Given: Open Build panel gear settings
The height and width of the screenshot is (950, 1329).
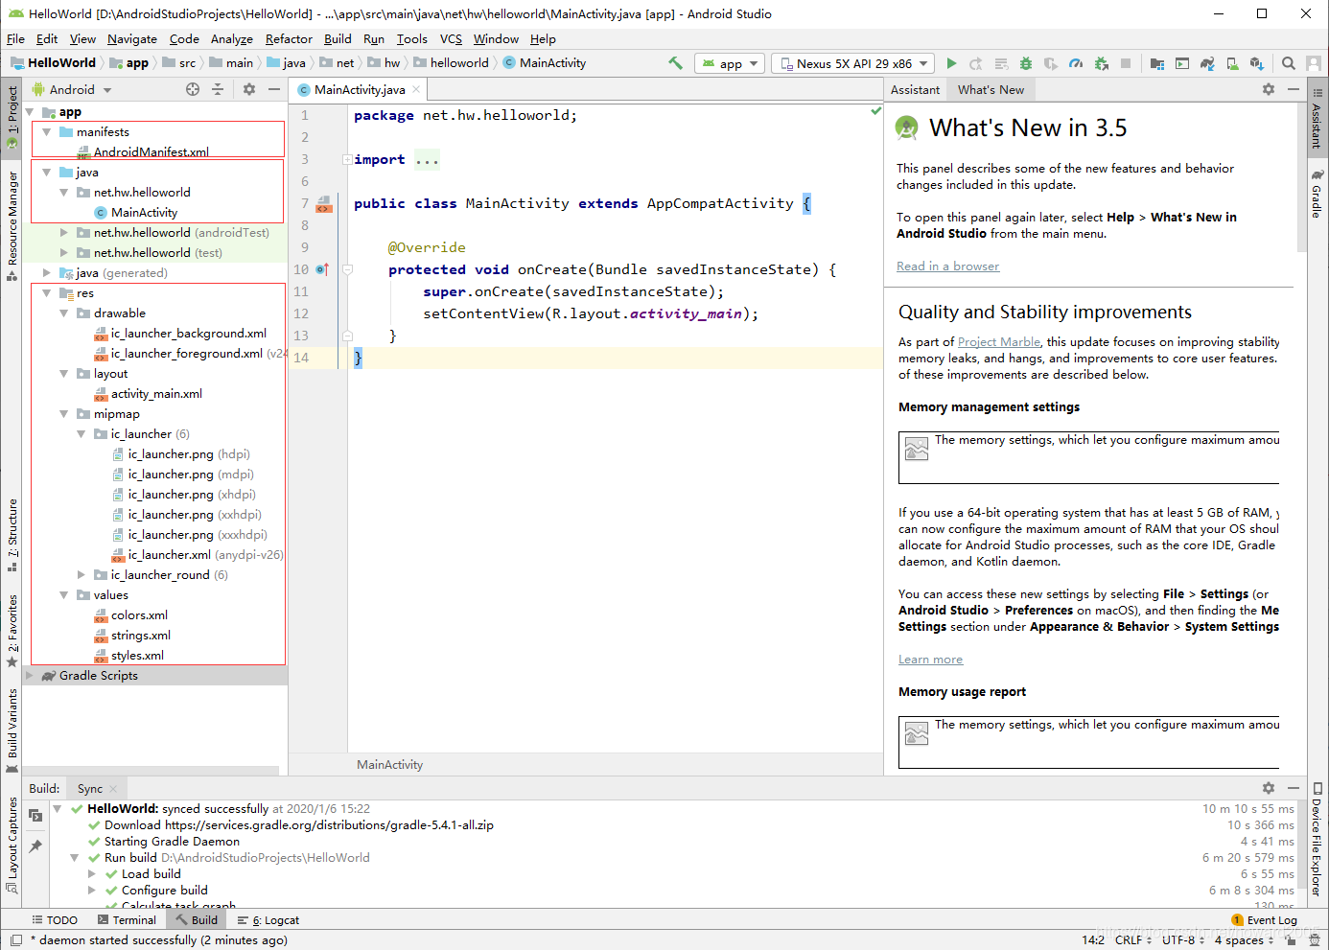Looking at the screenshot, I should click(1269, 788).
